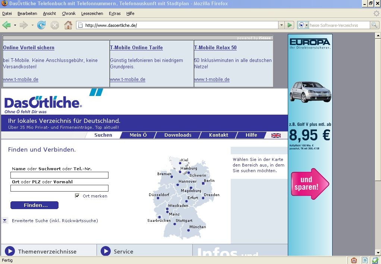381x264 pixels.
Task: Click the Golf car image in Europa ad
Action: click(x=310, y=92)
